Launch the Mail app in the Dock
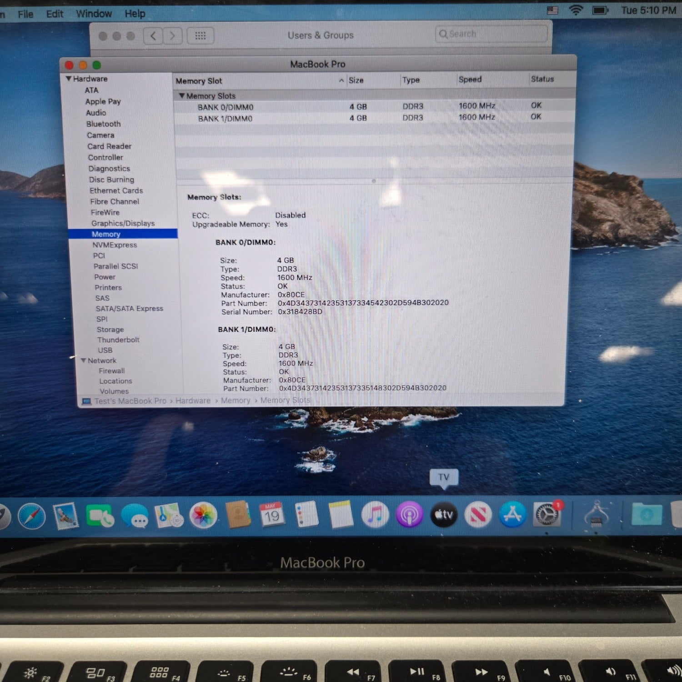 coord(66,517)
